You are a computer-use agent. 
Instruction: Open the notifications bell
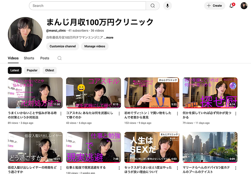click(x=232, y=6)
